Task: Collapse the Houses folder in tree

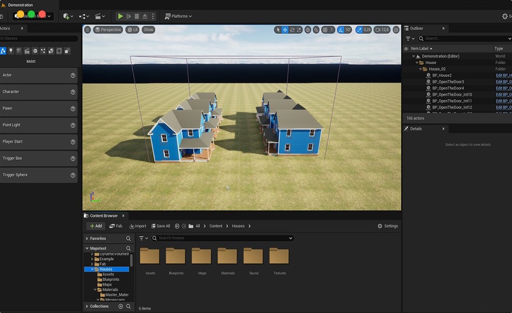Action: (x=92, y=269)
